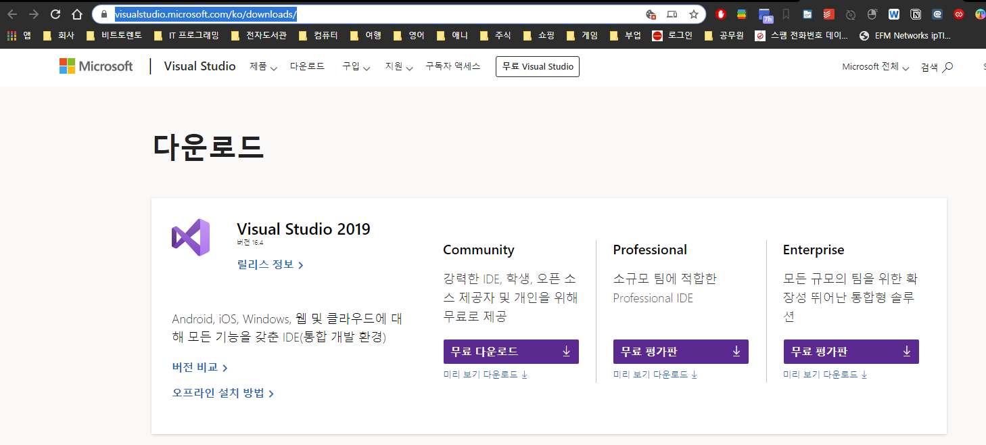Go back with the browser back arrow

pos(12,14)
